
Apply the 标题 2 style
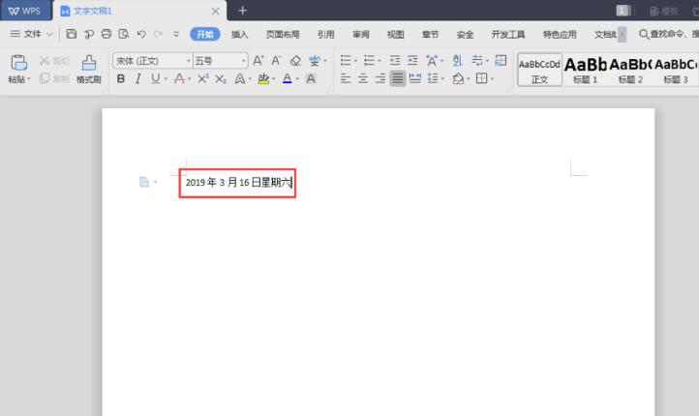point(630,70)
